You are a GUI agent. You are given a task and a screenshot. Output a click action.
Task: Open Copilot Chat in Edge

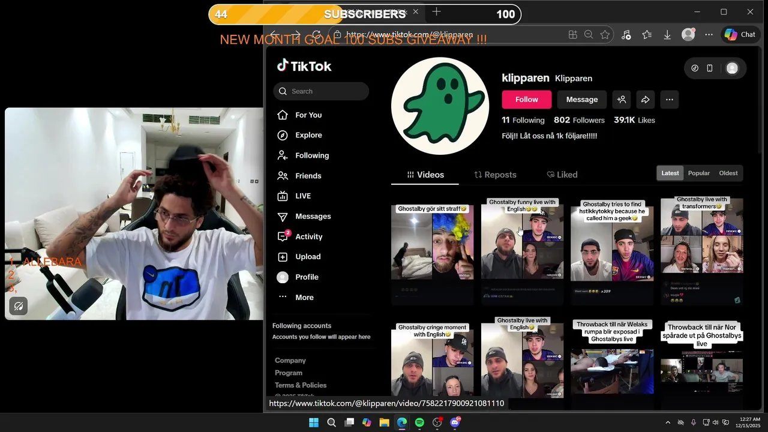pos(740,35)
